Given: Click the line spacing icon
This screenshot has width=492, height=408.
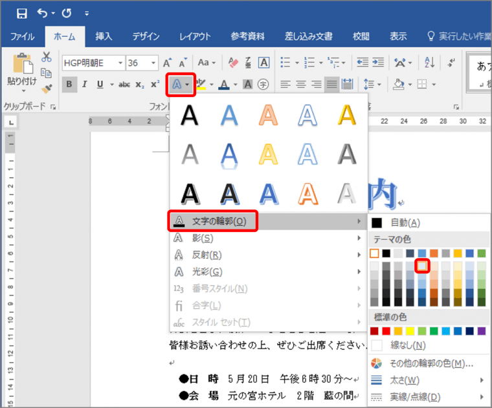Looking at the screenshot, I should (x=369, y=84).
